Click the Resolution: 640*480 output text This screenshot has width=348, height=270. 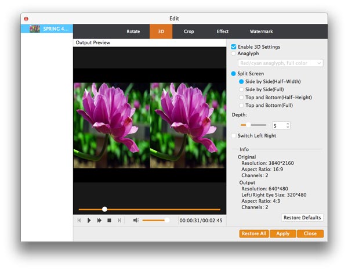tap(264, 189)
